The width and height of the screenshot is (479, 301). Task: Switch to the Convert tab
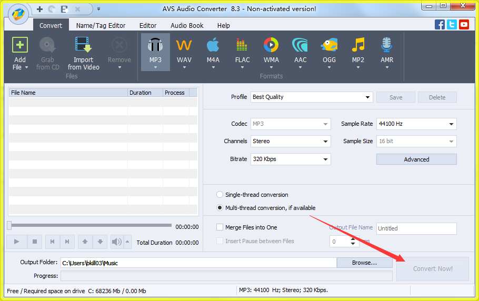(x=51, y=25)
